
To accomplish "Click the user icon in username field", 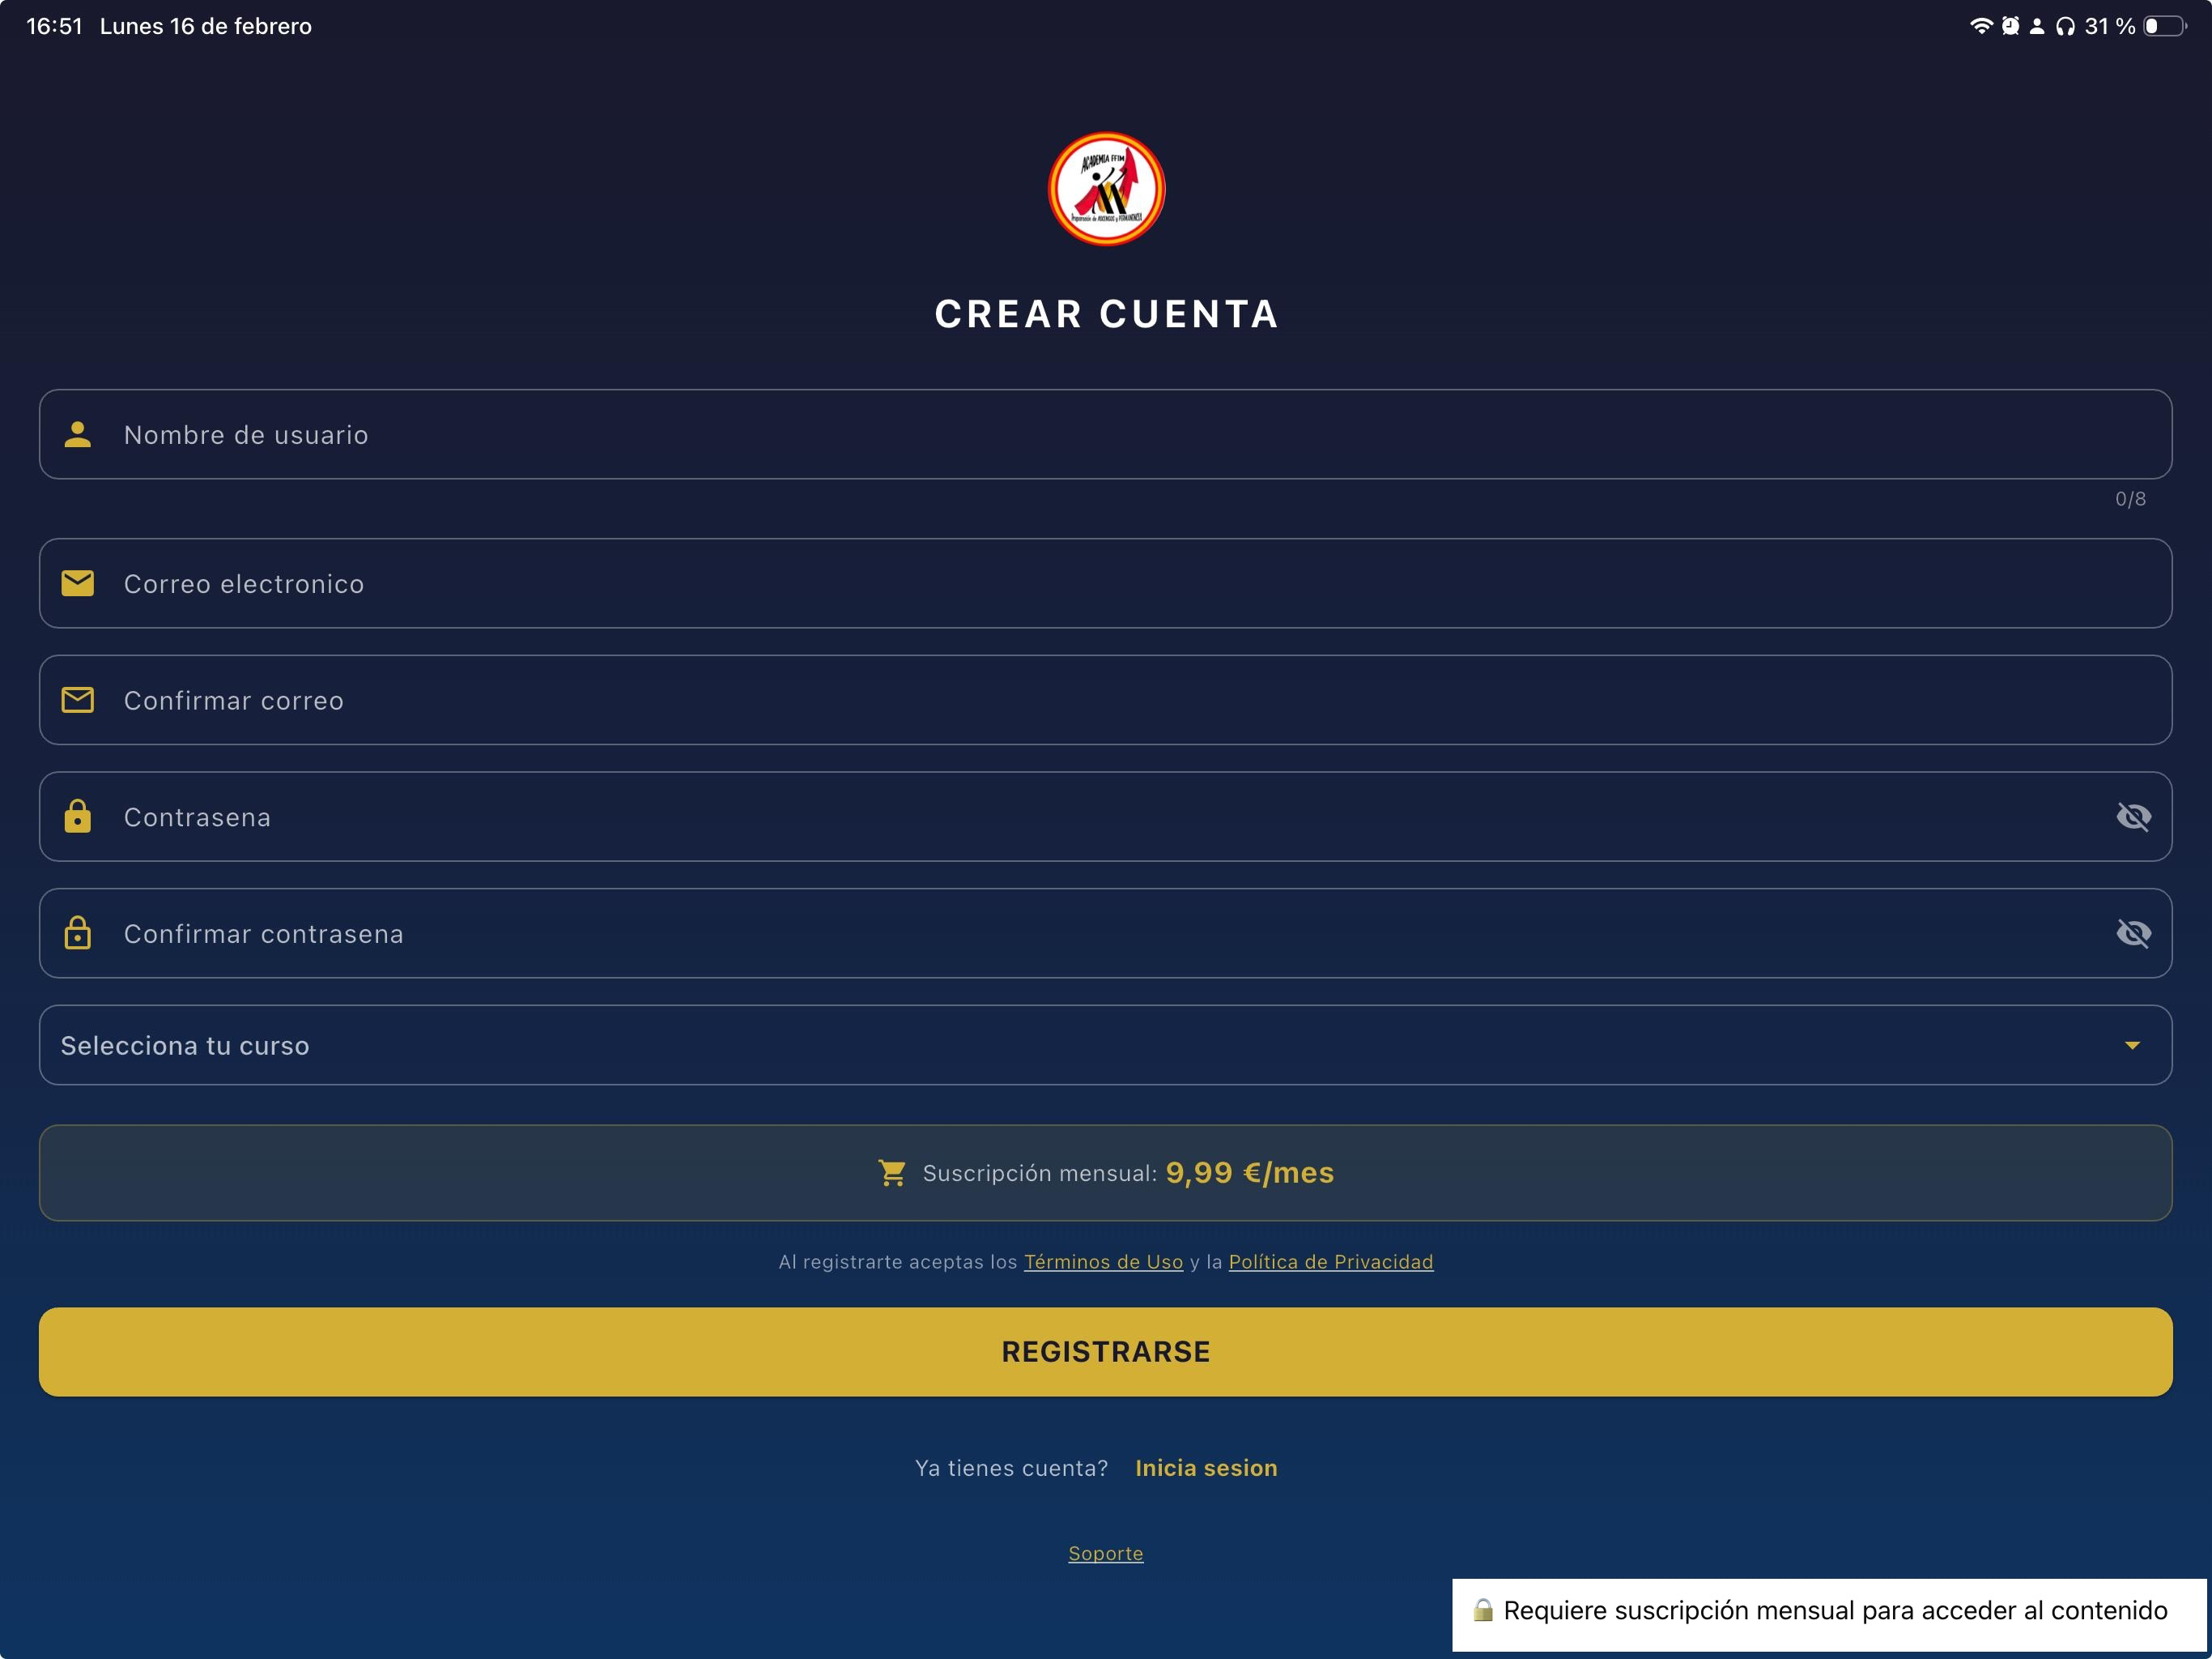I will [x=77, y=434].
